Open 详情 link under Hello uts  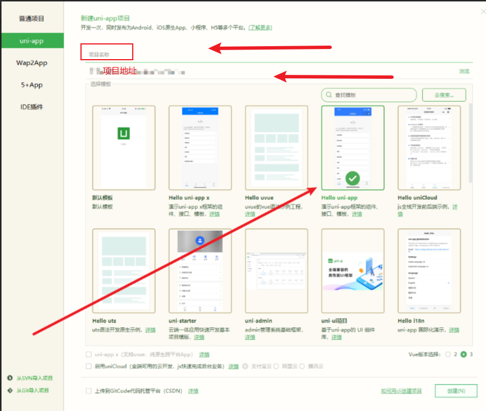tap(150, 330)
